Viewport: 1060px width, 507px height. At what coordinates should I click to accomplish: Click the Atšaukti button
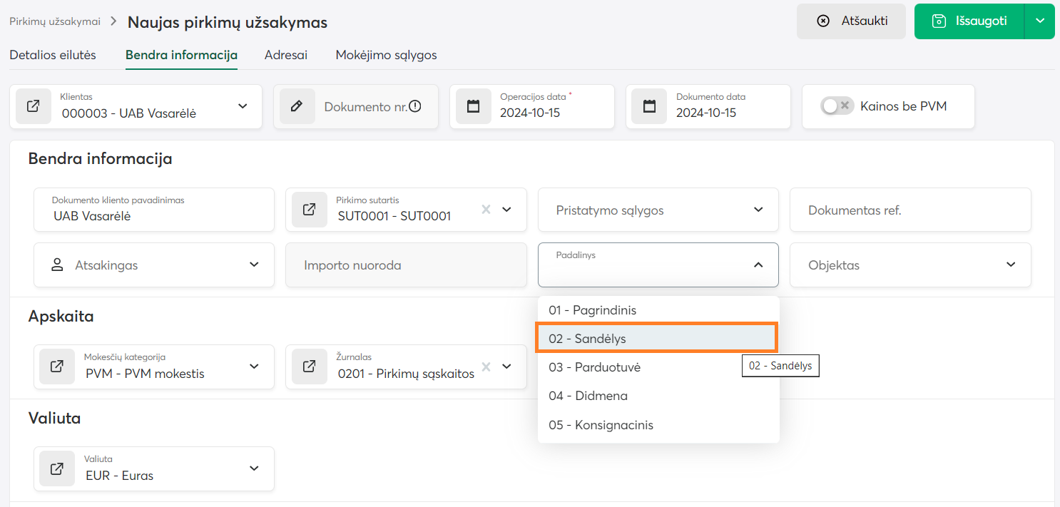pos(851,21)
